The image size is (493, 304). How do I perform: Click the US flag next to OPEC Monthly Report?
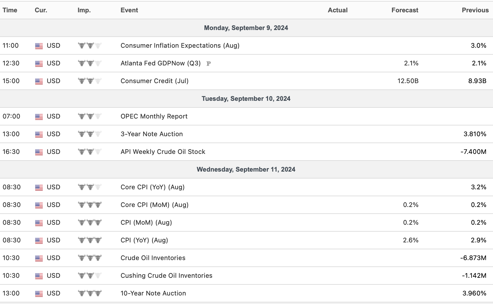[39, 117]
